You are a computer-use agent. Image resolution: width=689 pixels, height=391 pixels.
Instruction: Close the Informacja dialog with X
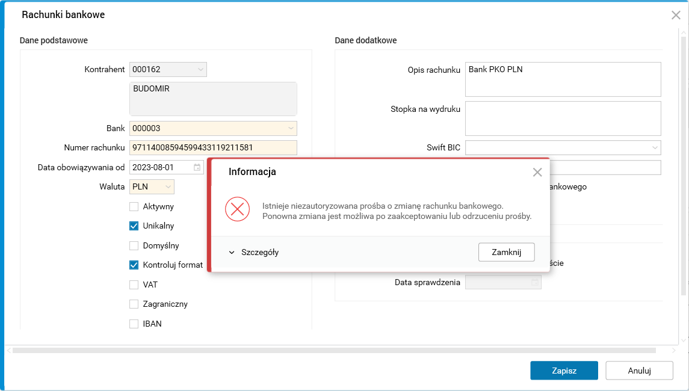(x=537, y=172)
